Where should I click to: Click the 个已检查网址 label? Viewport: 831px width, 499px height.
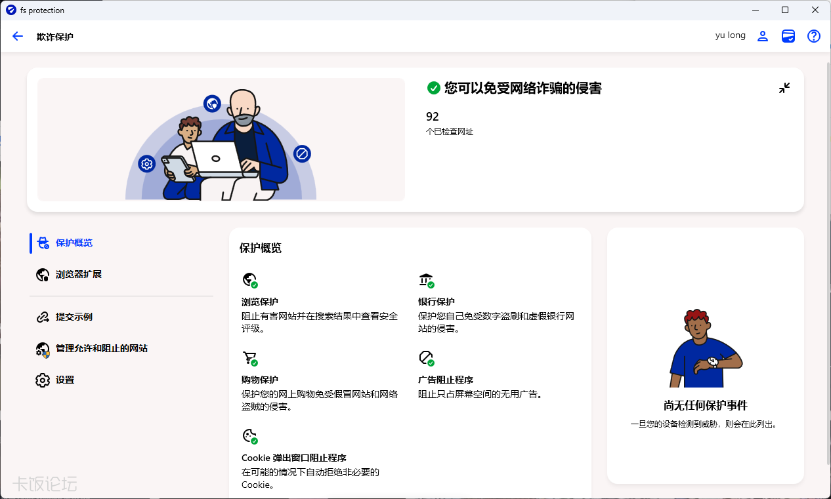point(450,132)
